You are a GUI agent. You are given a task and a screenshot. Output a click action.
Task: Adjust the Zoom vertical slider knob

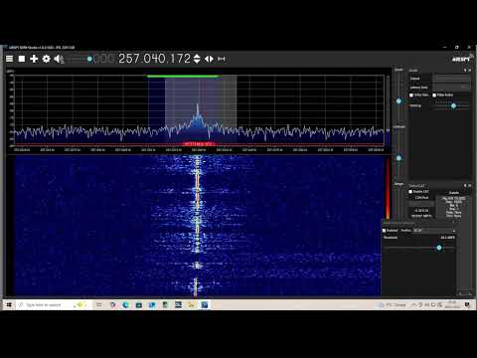(398, 100)
